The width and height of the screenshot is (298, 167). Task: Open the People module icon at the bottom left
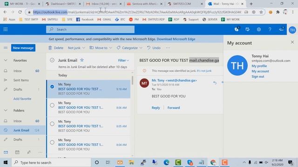point(29,152)
